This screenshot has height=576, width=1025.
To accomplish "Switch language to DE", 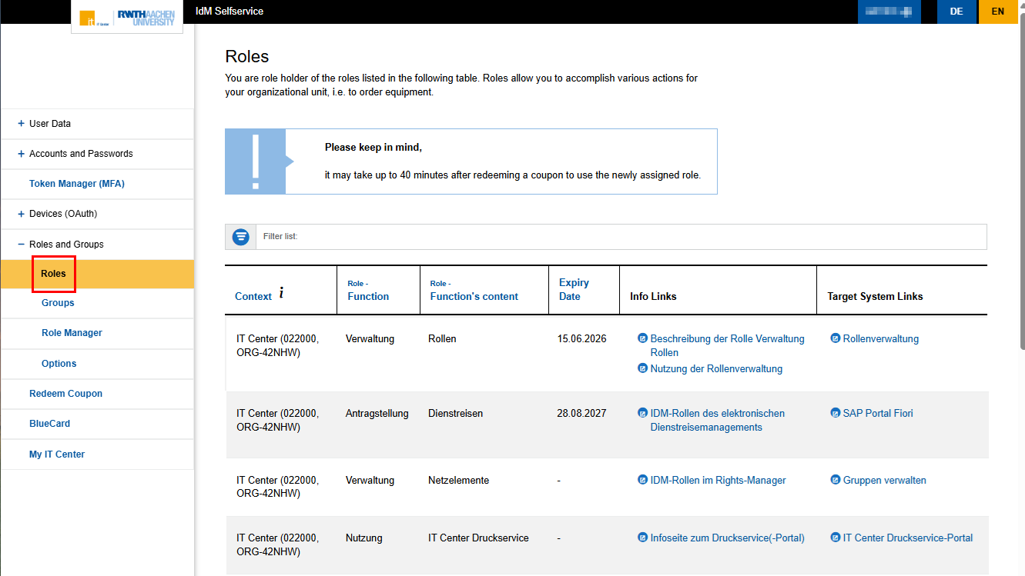I will (x=956, y=11).
